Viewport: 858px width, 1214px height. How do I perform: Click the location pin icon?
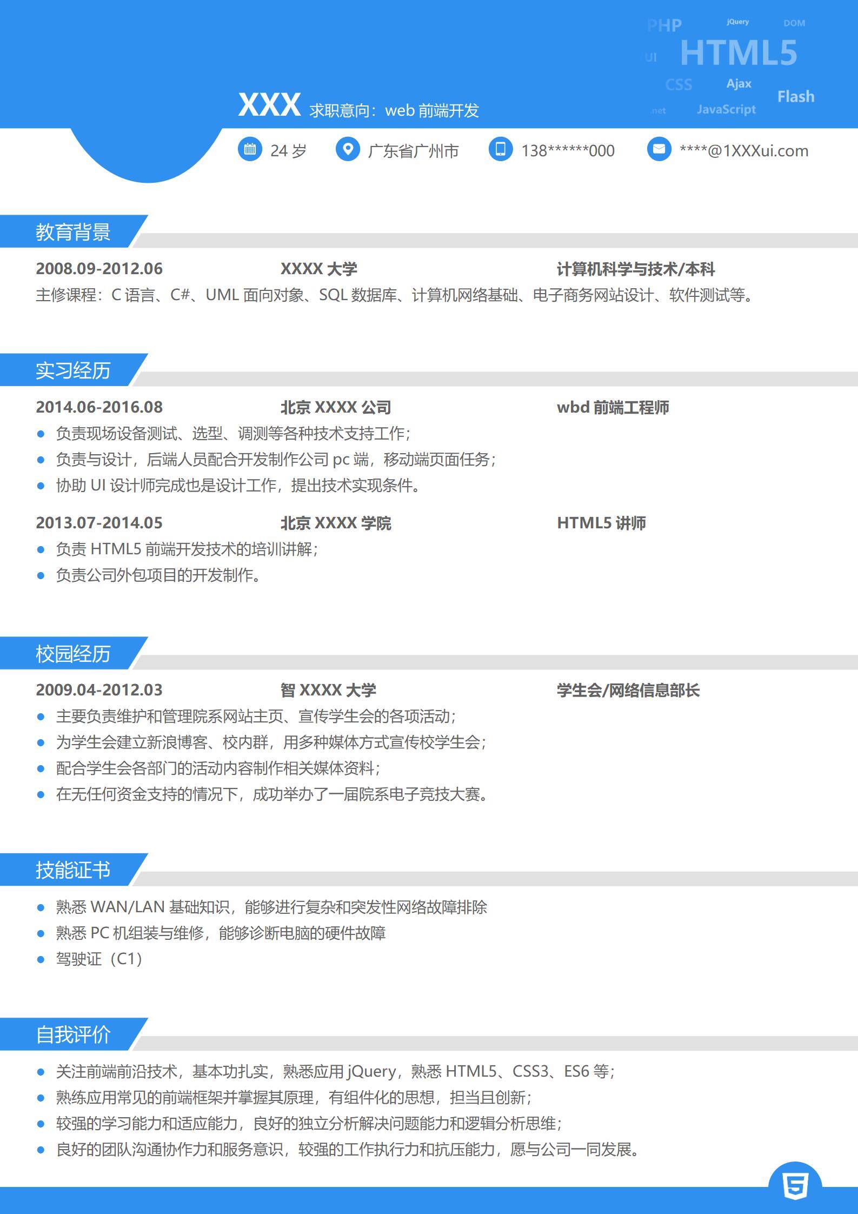pyautogui.click(x=348, y=149)
